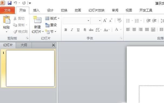This screenshot has width=164, height=103.
Task: Open the AV character spacing menu
Action: [98, 30]
